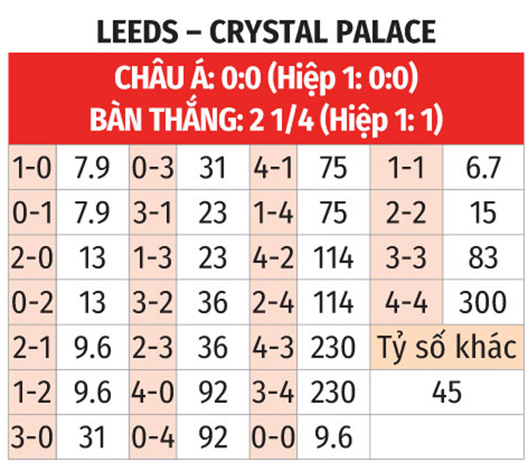Select the 0-3 score cell
The width and height of the screenshot is (528, 462).
pyautogui.click(x=152, y=168)
